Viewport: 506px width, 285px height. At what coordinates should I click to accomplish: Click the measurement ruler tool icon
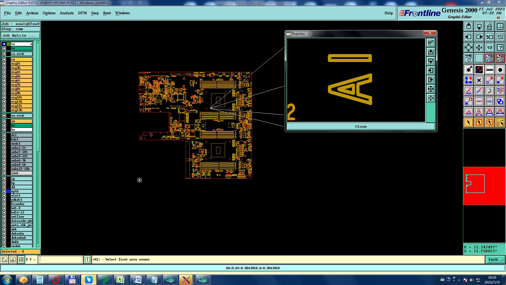click(x=489, y=70)
